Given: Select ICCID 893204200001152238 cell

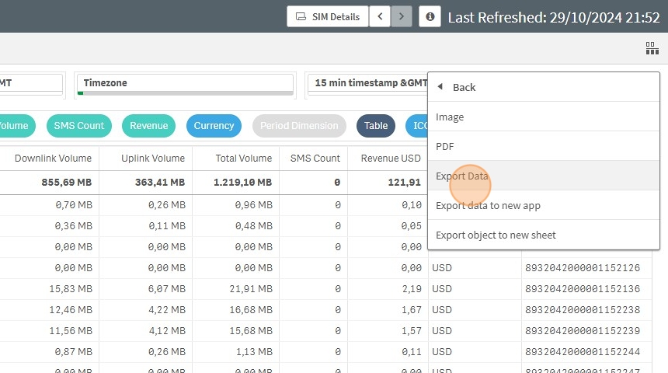Looking at the screenshot, I should pyautogui.click(x=583, y=309).
